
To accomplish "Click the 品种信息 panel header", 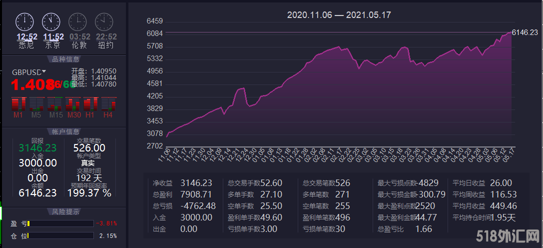I will point(65,59).
